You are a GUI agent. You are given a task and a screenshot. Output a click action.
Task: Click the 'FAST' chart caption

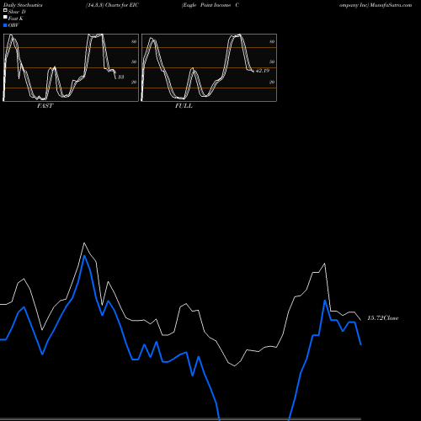click(45, 106)
